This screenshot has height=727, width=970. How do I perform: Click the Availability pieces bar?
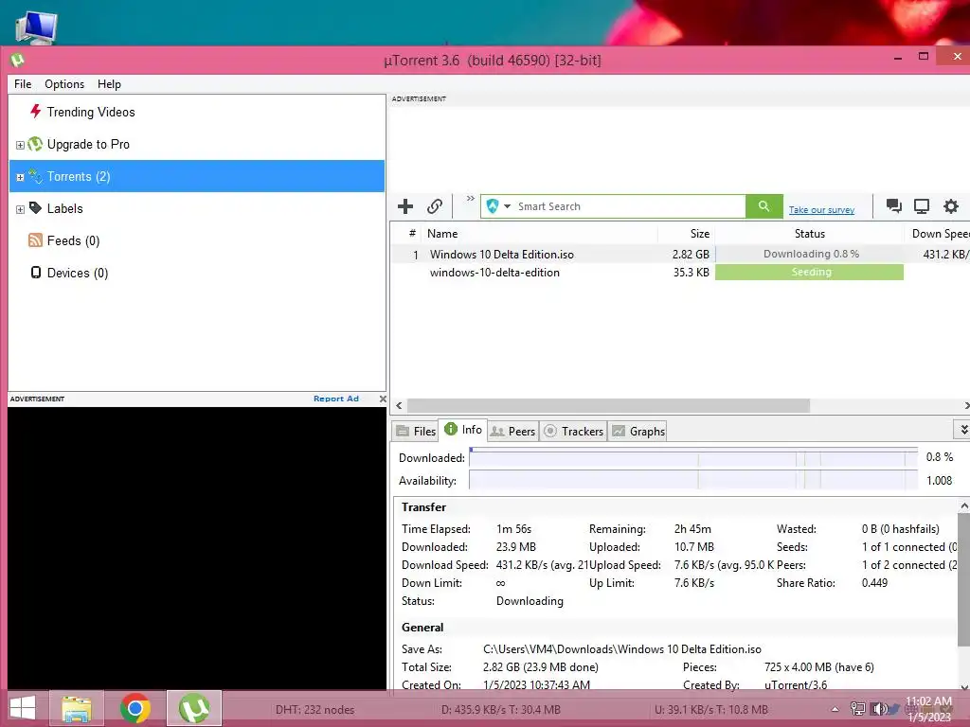(693, 480)
